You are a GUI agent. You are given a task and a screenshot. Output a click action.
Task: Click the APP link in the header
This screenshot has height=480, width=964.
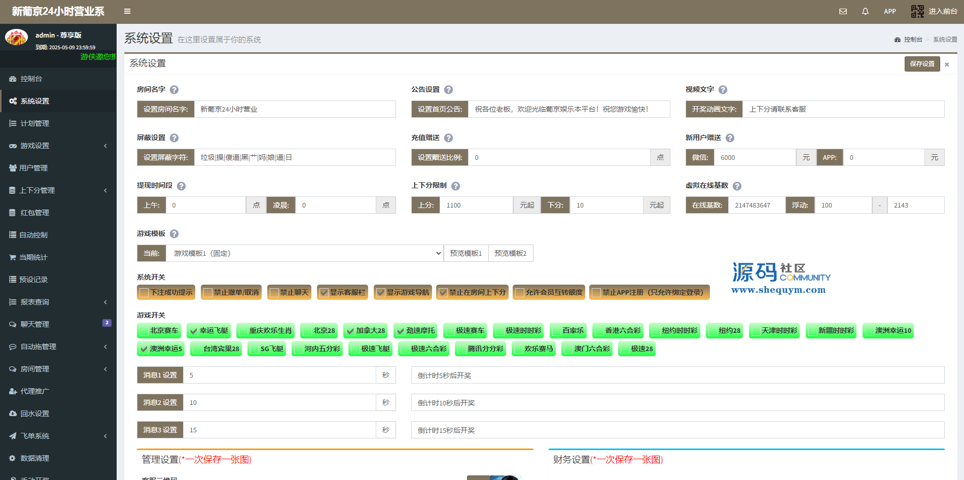click(889, 11)
